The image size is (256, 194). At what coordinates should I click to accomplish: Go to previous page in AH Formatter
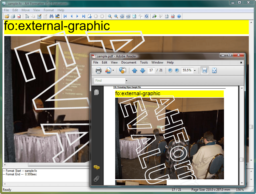71,16
